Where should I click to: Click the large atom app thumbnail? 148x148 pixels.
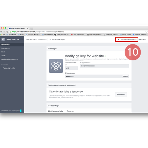coord(56,66)
